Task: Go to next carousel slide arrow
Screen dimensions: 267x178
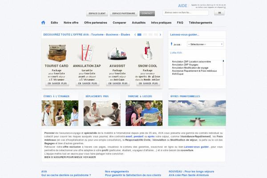Action: pyautogui.click(x=160, y=35)
